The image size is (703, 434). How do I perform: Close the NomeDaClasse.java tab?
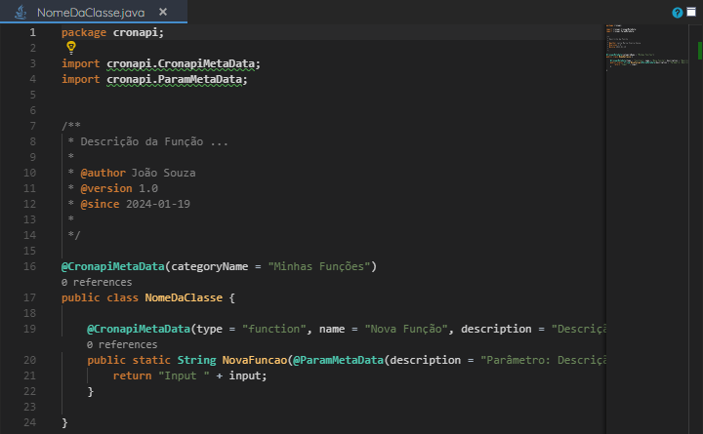coord(163,12)
